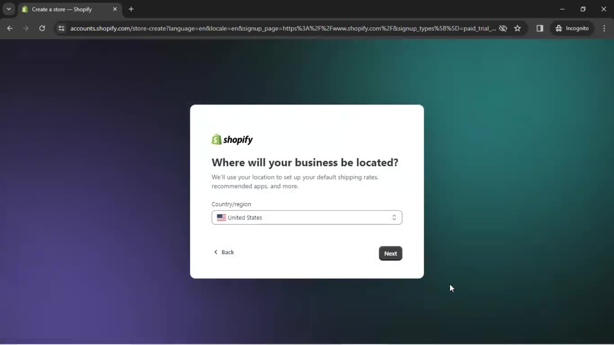Click the Incognito mode icon
Screen dimensions: 614x345
pyautogui.click(x=559, y=28)
